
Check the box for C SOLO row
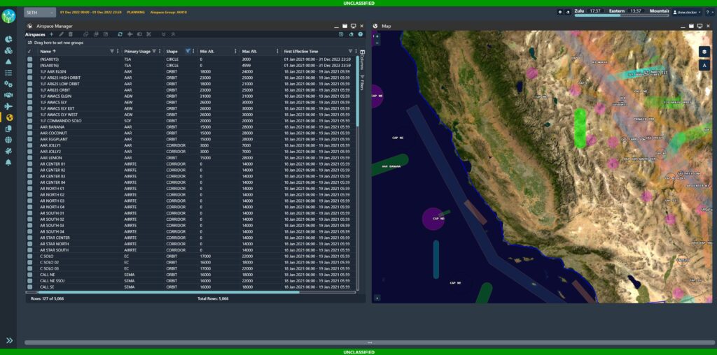29,256
